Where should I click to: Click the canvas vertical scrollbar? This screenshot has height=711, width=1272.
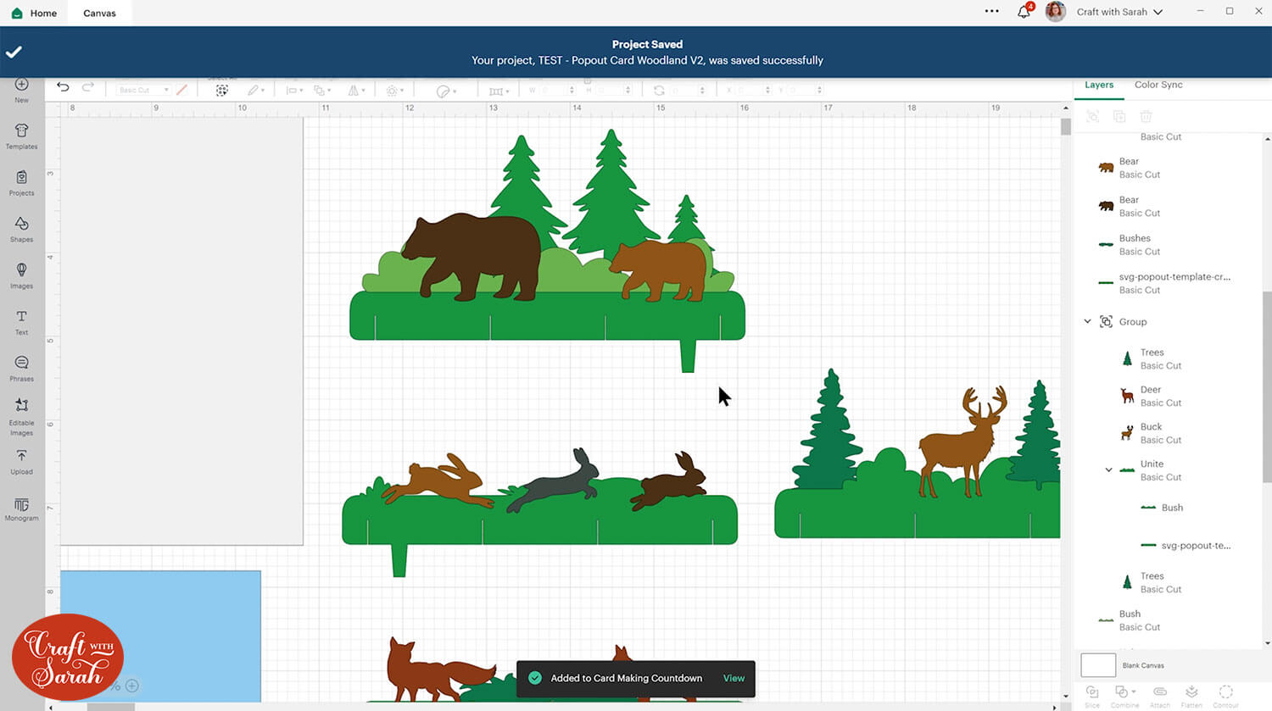pyautogui.click(x=1066, y=127)
